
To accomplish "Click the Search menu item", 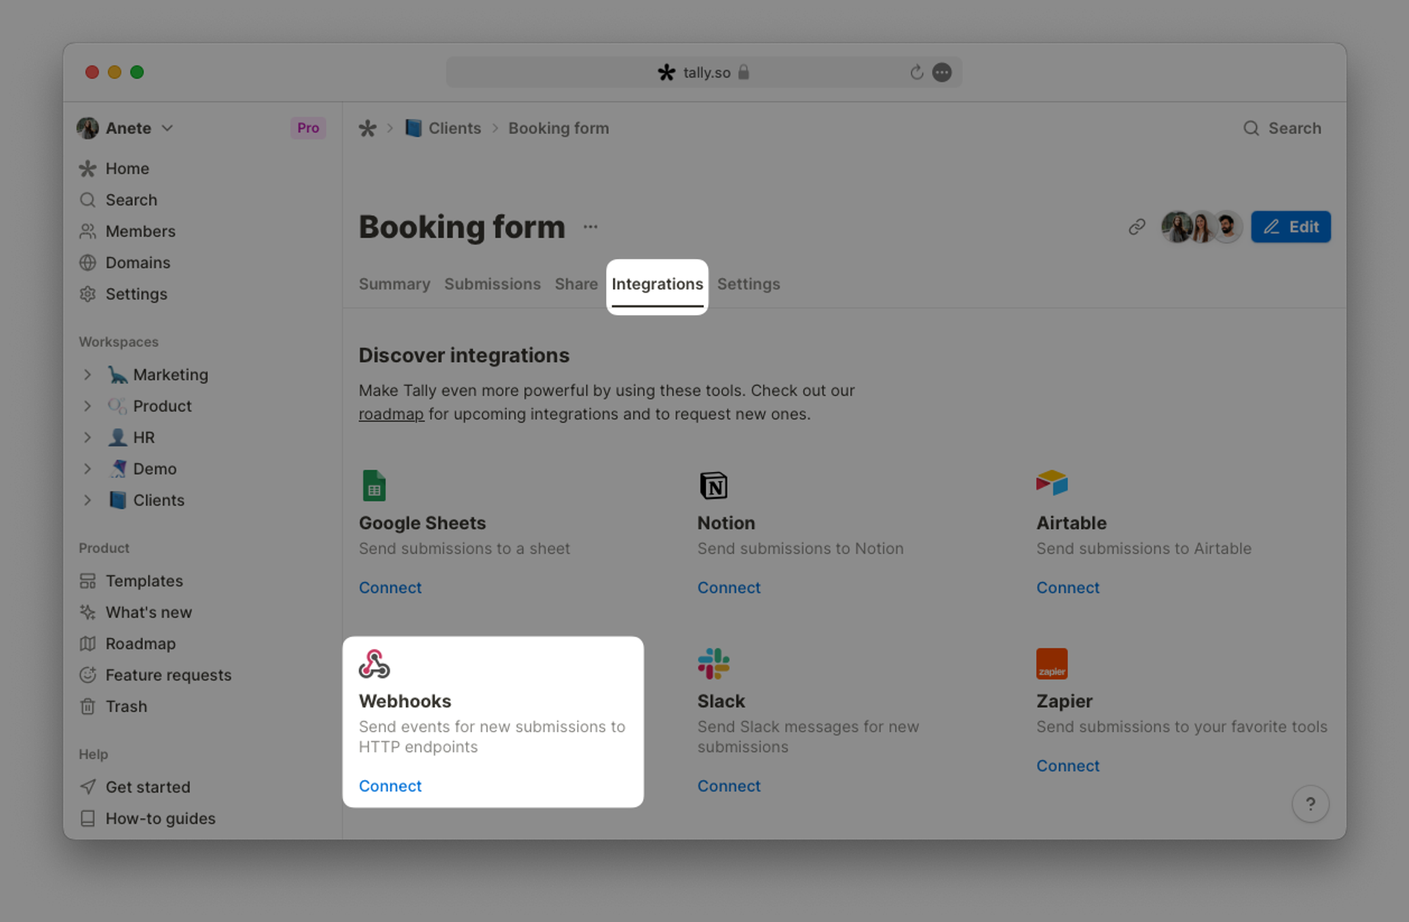I will 130,199.
